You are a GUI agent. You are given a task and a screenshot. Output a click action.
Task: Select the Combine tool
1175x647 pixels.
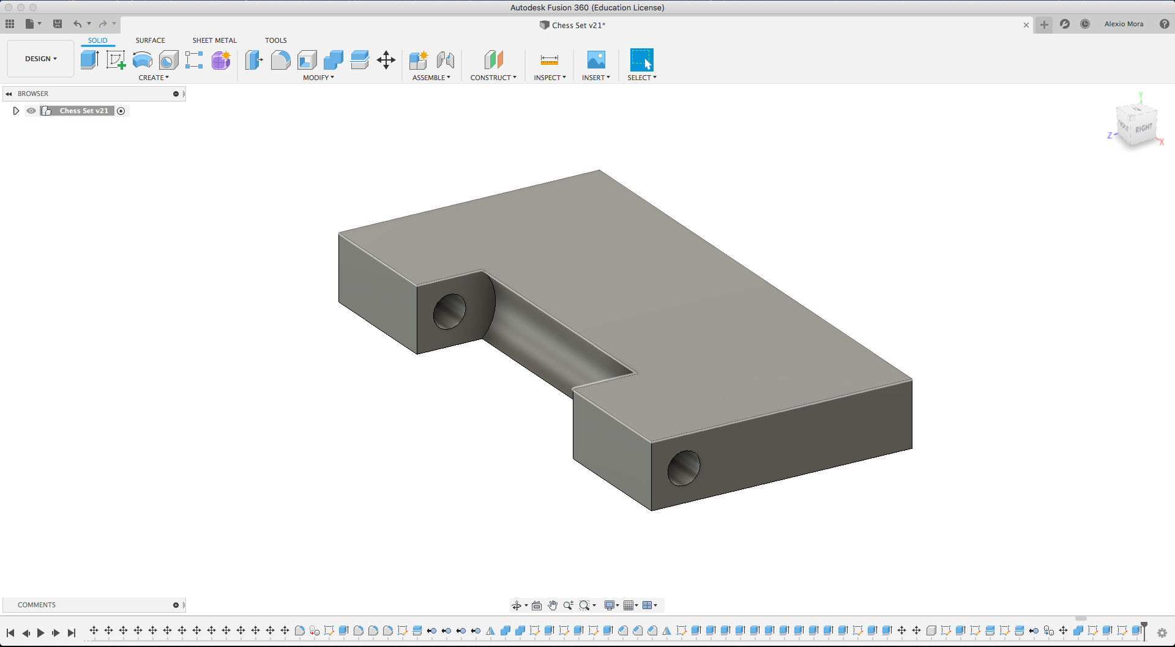point(334,60)
